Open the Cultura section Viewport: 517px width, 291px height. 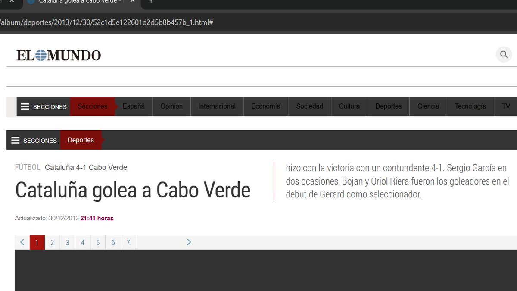coord(349,106)
